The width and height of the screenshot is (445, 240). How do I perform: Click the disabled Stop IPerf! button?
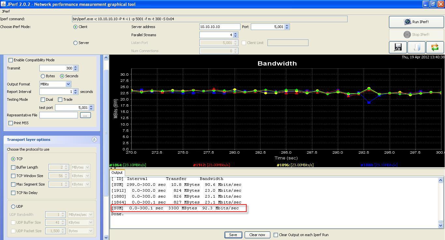(x=416, y=35)
